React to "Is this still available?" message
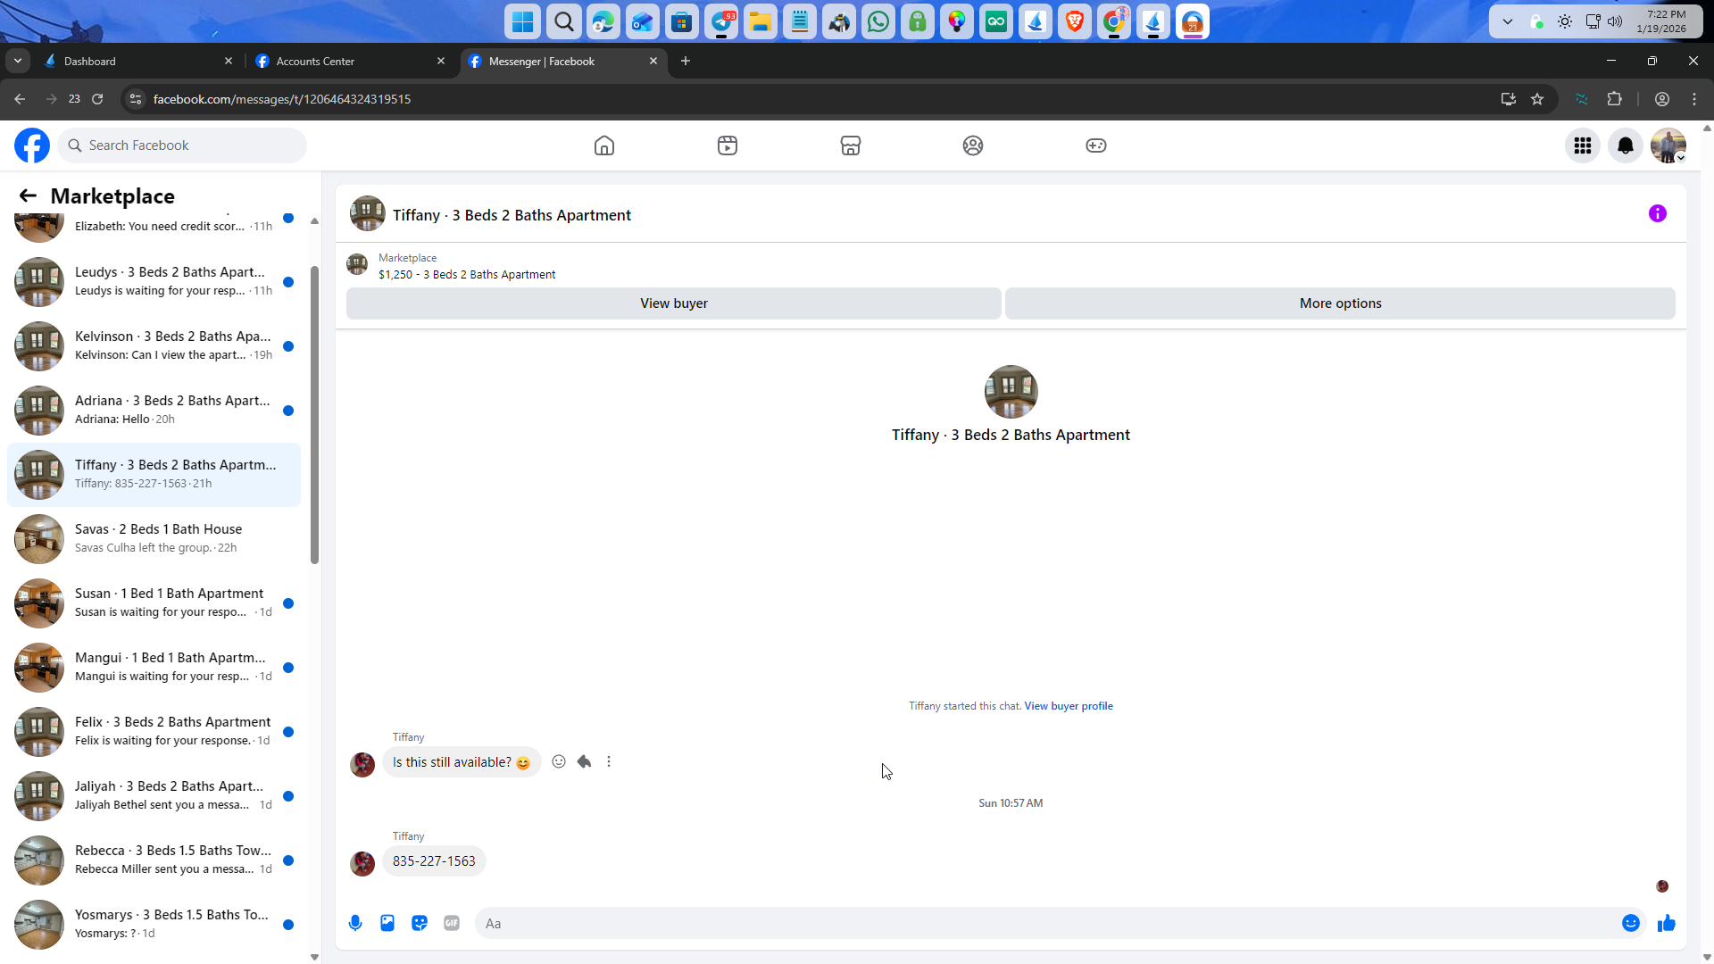Viewport: 1714px width, 964px height. [x=559, y=761]
